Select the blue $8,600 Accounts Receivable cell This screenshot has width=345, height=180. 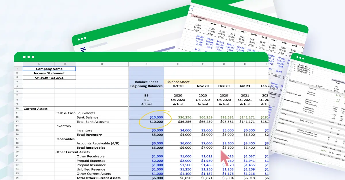tap(224, 143)
